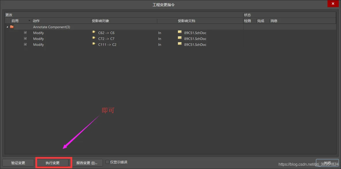Click the folder icon beside Annotate Component

tap(12, 27)
